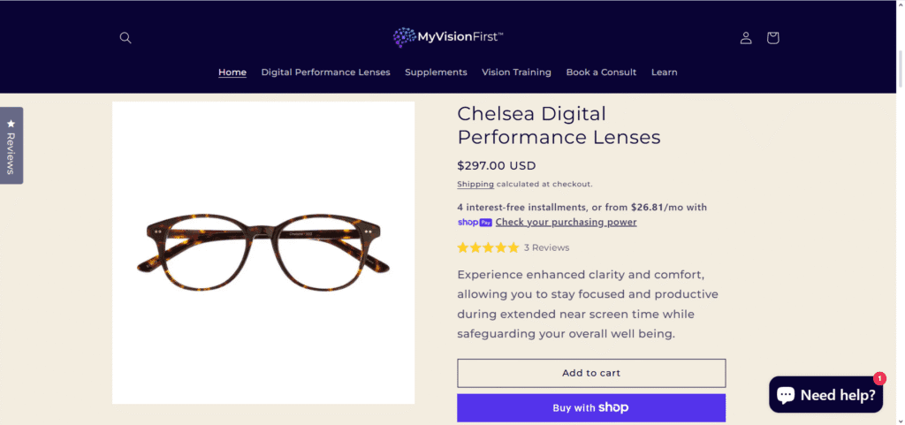Click the five-star rating icons
Screen dimensions: 905x425
488,247
